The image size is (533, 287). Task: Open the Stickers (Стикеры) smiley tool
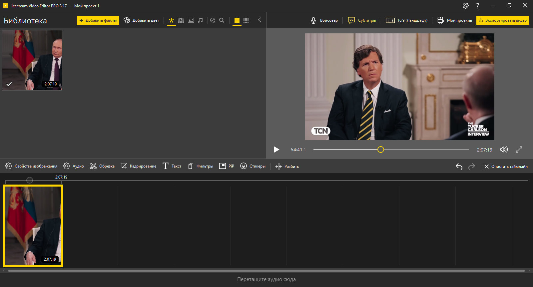253,166
